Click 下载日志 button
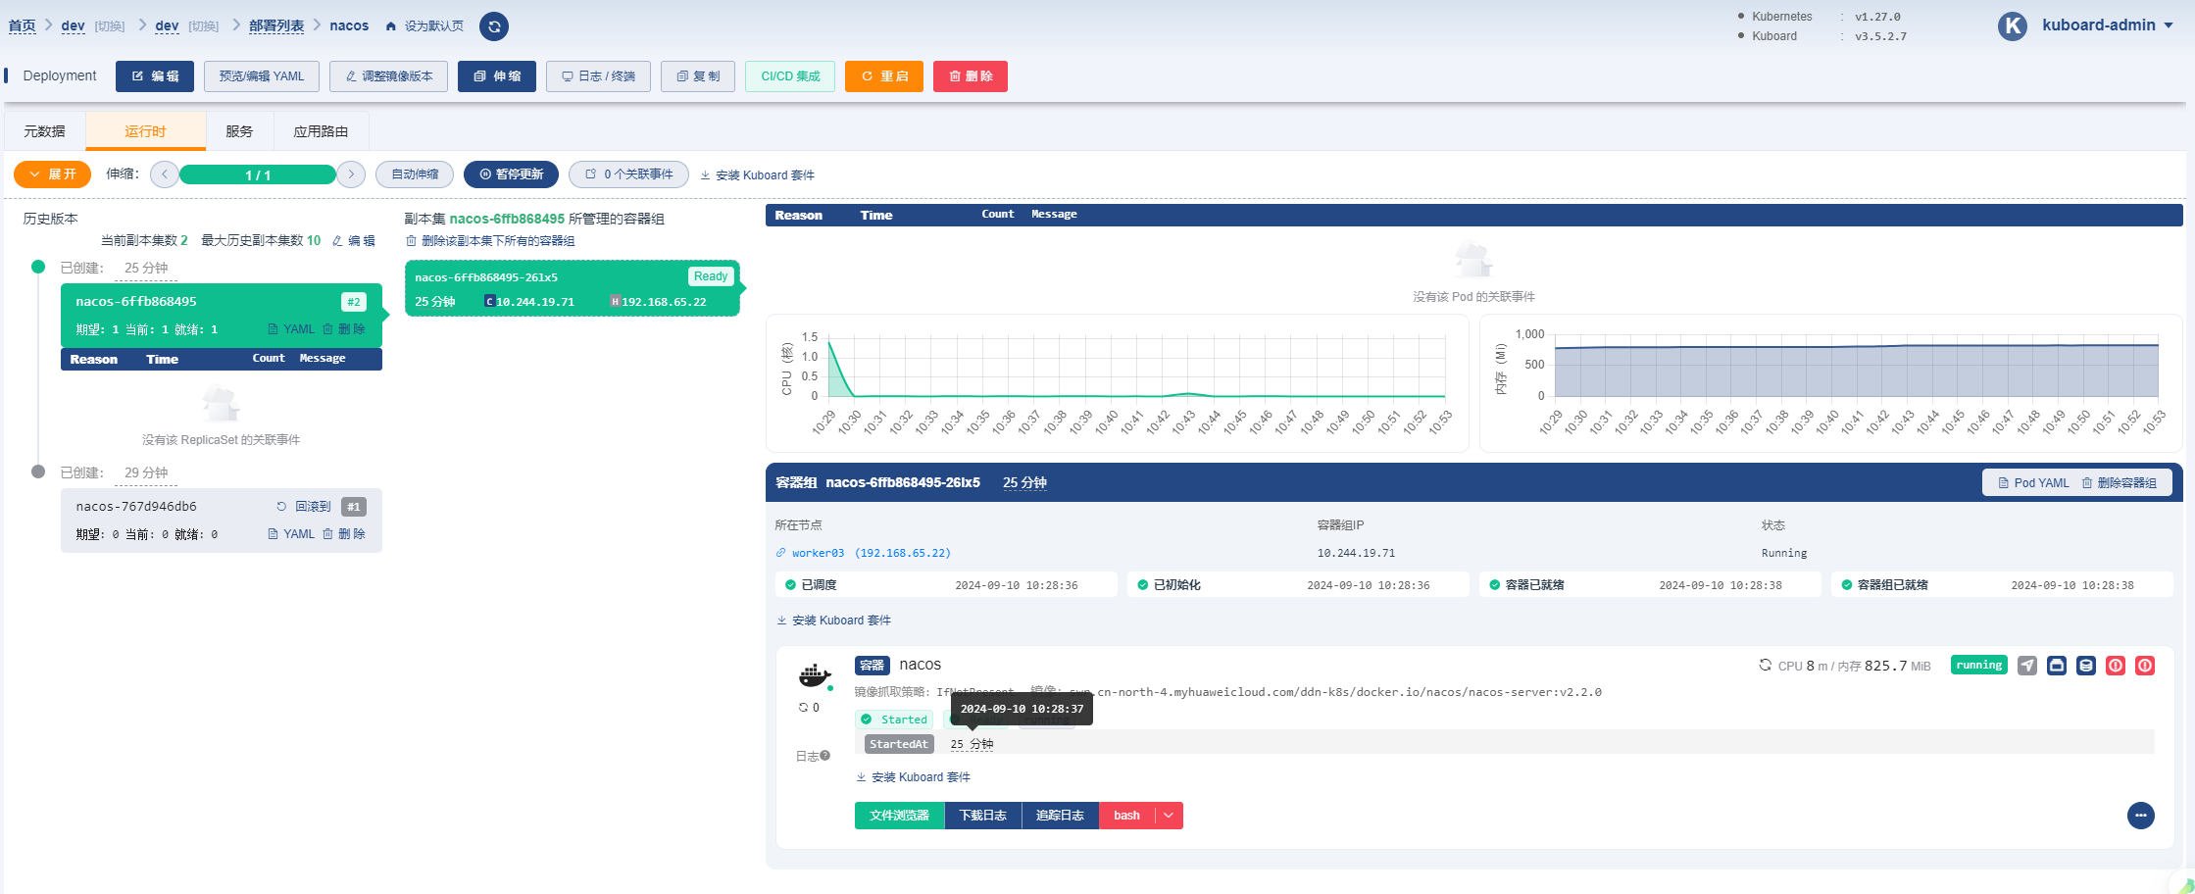This screenshot has width=2195, height=894. [983, 816]
